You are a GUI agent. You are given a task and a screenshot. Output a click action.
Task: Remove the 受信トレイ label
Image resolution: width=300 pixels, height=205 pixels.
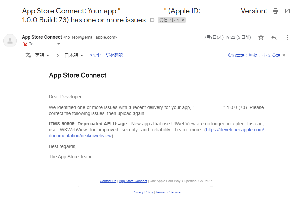click(x=183, y=20)
